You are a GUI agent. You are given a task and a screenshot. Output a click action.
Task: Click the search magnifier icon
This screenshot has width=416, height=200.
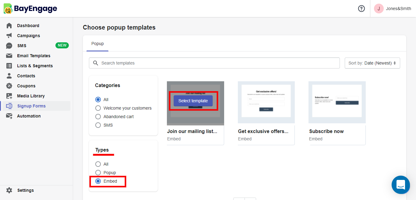tap(96, 63)
